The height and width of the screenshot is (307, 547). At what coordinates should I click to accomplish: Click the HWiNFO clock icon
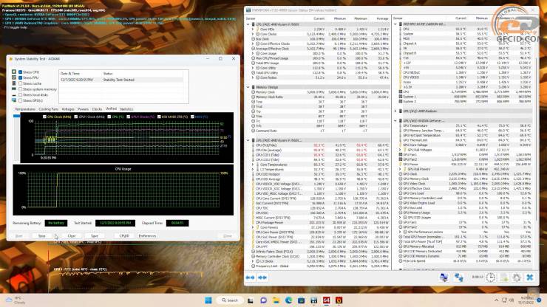coord(491,277)
